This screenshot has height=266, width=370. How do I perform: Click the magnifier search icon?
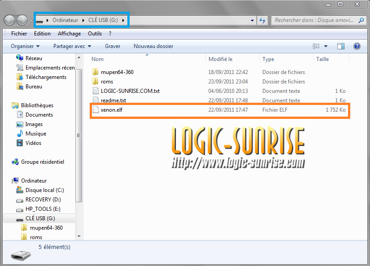click(x=361, y=20)
